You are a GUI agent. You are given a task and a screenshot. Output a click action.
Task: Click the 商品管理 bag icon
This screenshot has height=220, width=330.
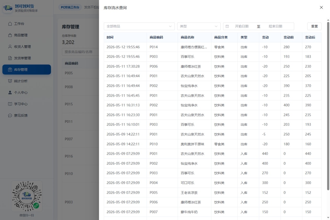[10, 35]
